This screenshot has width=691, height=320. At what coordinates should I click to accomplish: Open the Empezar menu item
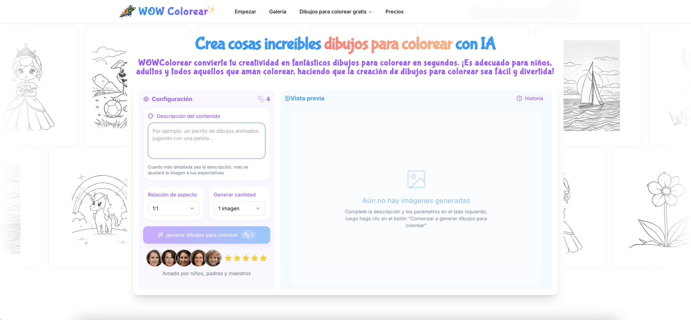pyautogui.click(x=245, y=12)
